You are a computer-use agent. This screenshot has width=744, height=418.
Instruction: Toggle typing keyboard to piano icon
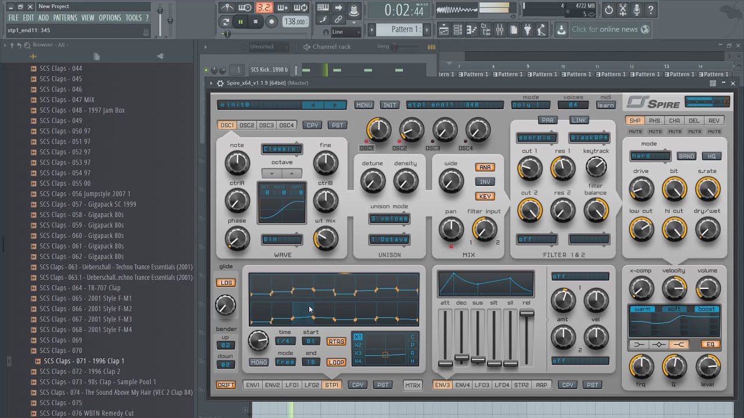(x=323, y=8)
